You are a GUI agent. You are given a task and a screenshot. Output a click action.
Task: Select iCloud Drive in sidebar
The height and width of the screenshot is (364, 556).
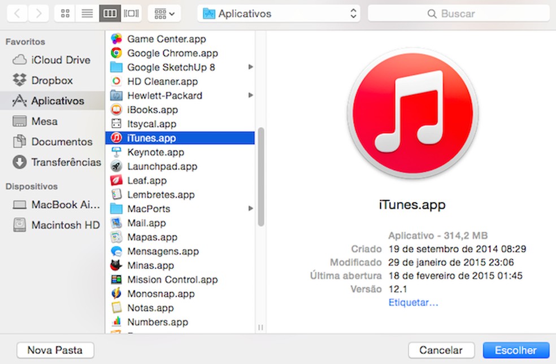[52, 60]
